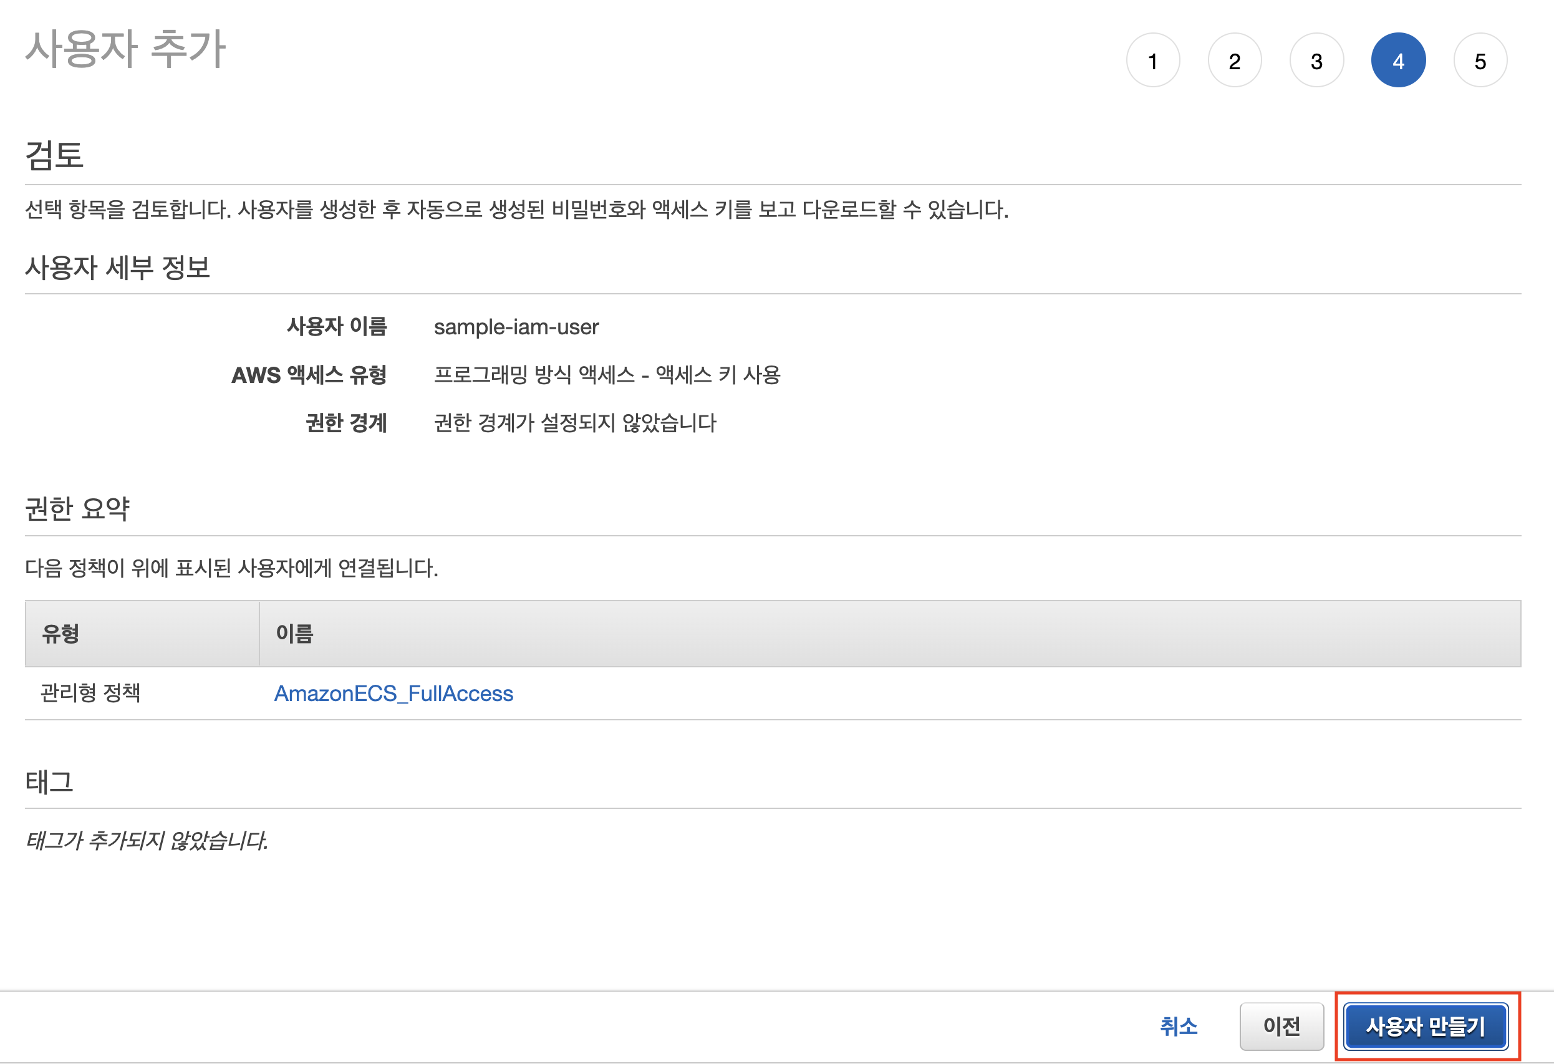Click the 권한 경계가 설정되지 않았습니다 text
The height and width of the screenshot is (1064, 1554).
click(x=575, y=423)
